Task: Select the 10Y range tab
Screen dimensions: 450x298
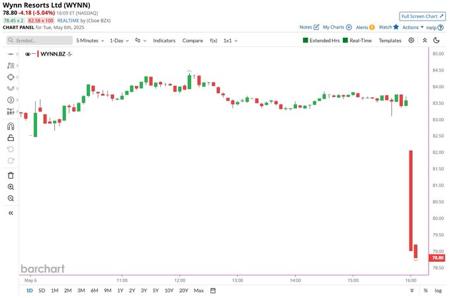Action: (x=169, y=291)
